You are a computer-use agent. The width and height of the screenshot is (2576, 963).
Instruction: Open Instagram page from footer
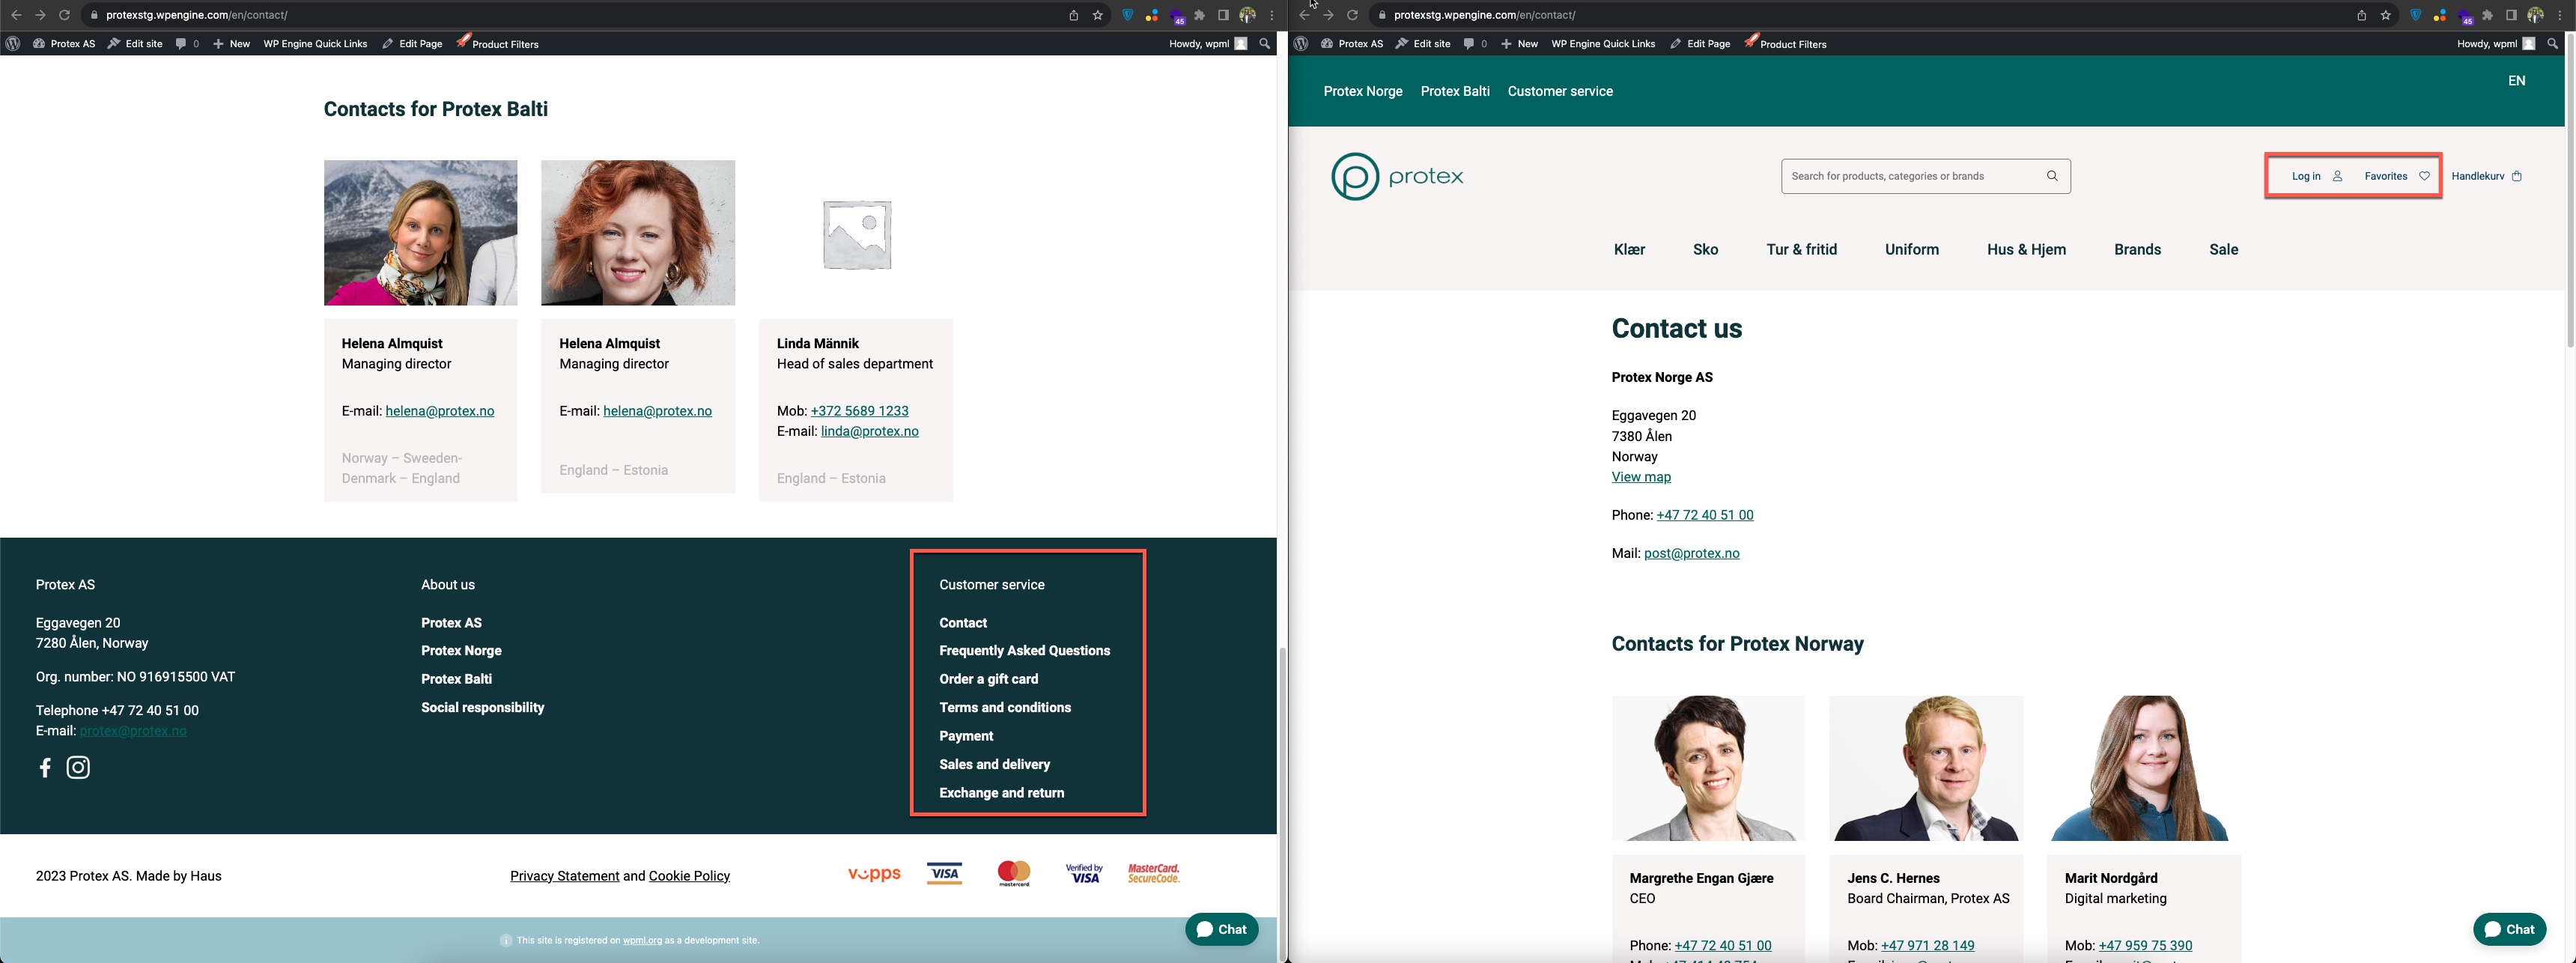[78, 767]
